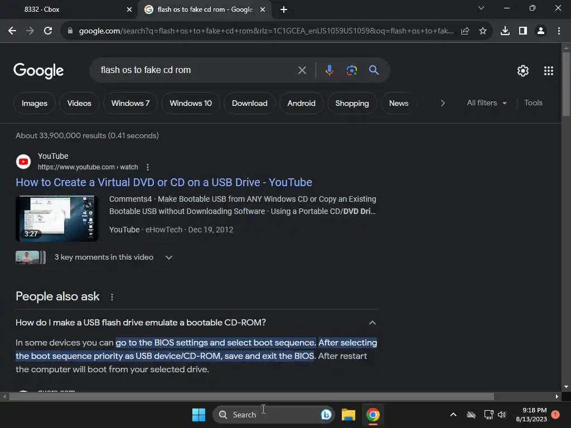Open volume control in system tray
Image resolution: width=571 pixels, height=428 pixels.
tap(502, 415)
